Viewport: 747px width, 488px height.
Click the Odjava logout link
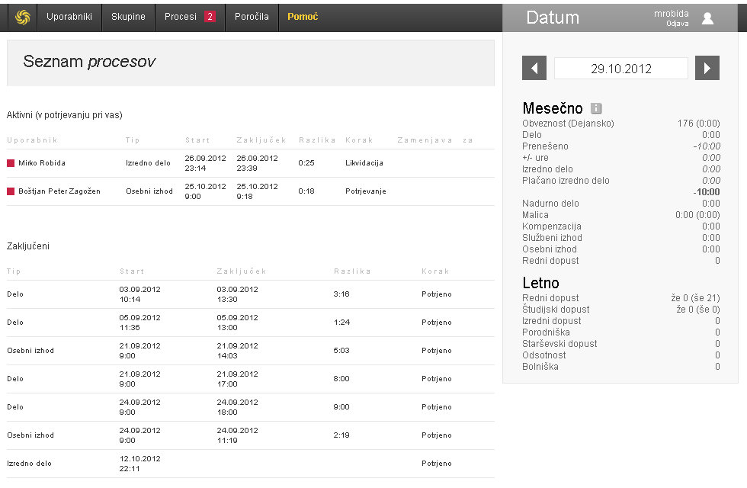[x=677, y=24]
